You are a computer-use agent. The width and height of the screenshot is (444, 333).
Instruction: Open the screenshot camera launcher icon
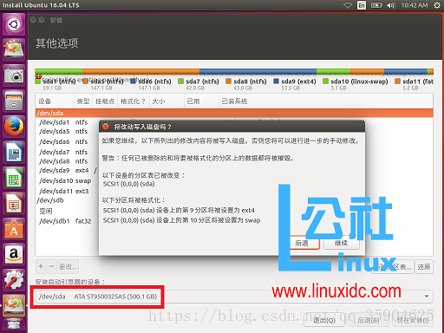coord(14,75)
